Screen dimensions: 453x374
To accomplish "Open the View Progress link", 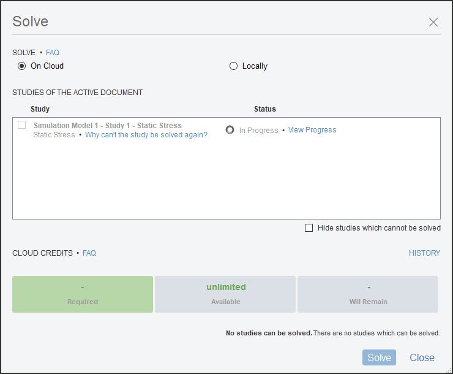I will pyautogui.click(x=312, y=130).
